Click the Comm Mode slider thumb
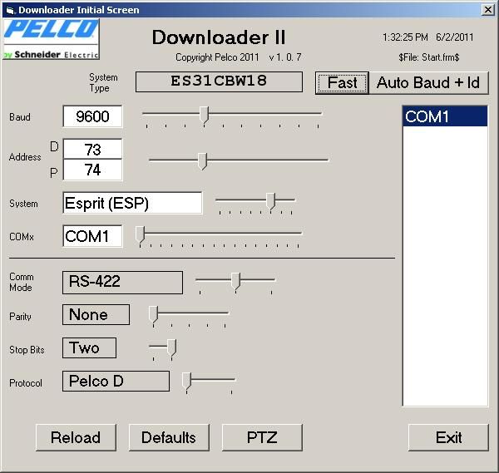The width and height of the screenshot is (499, 473). [235, 281]
